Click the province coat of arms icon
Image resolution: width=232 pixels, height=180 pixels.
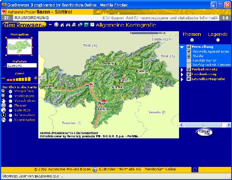pyautogui.click(x=3, y=12)
